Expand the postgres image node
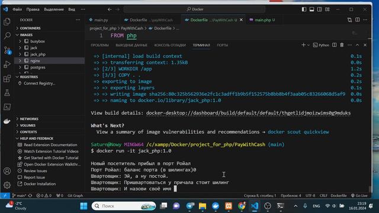The image size is (379, 213). 20,67
